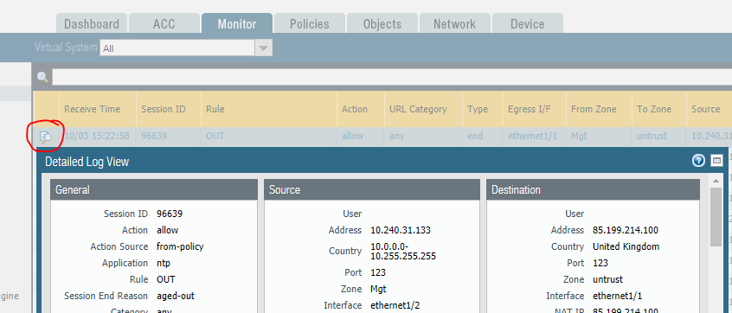The width and height of the screenshot is (732, 313).
Task: Switch to the ACC tab
Action: pyautogui.click(x=164, y=24)
